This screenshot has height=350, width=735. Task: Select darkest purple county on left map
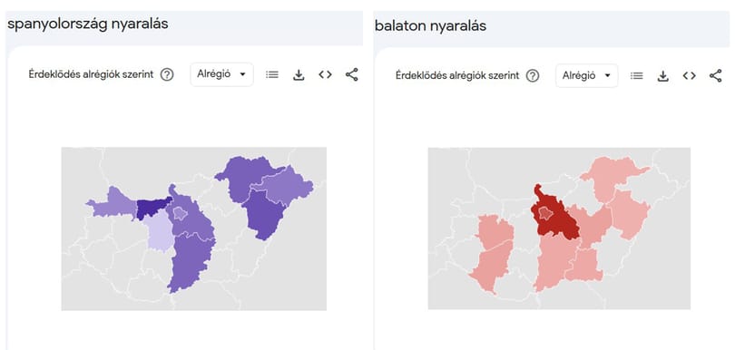coord(152,209)
